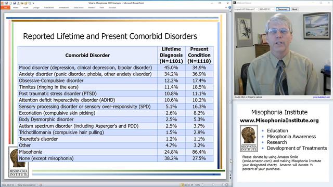Screen dimensions: 333x187
Task: Open the customize quick access toolbar dropdown
Action: (33, 3)
